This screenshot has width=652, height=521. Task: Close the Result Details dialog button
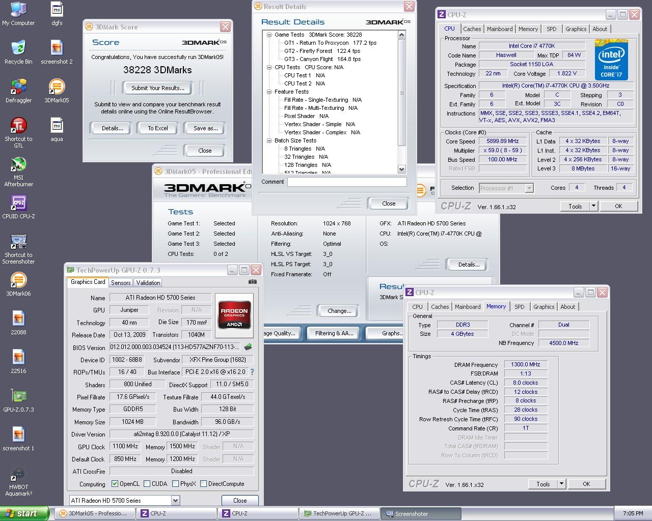(389, 204)
